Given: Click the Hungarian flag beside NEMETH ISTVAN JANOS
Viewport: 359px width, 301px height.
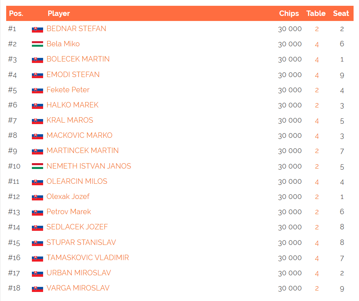Looking at the screenshot, I should coord(38,166).
